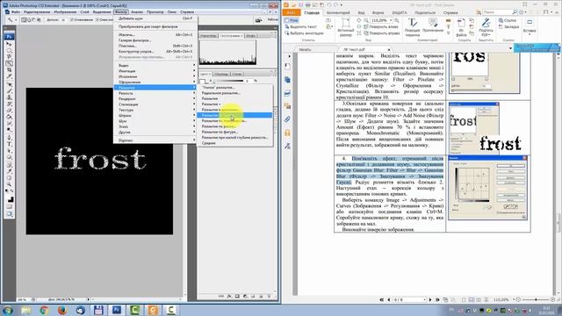Select the Paint Bucket tool in Photoshop
Image resolution: width=562 pixels, height=316 pixels.
tap(10, 117)
